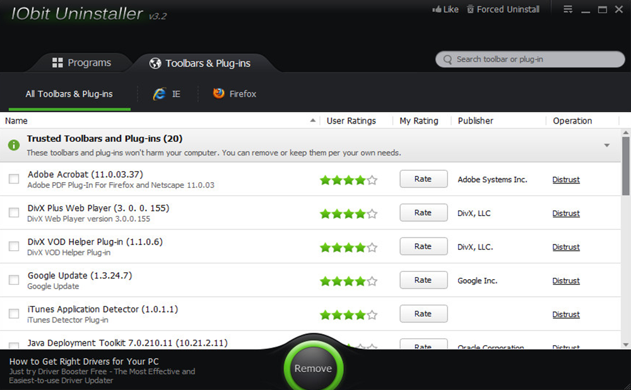Click Rate button for Google Update
The image size is (631, 390).
(423, 280)
